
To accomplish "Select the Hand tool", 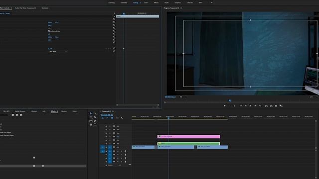I will (x=91, y=125).
